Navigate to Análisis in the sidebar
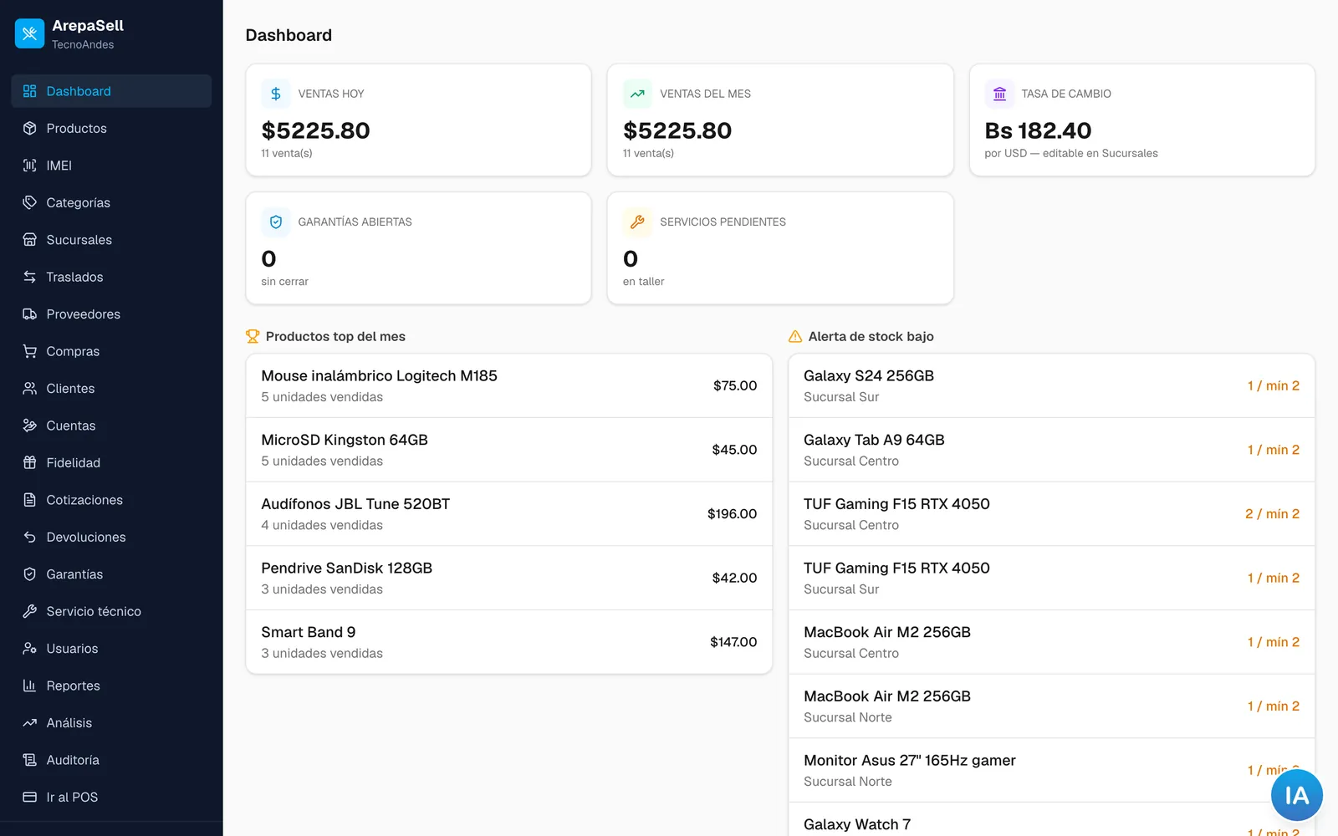This screenshot has width=1338, height=836. (x=111, y=723)
